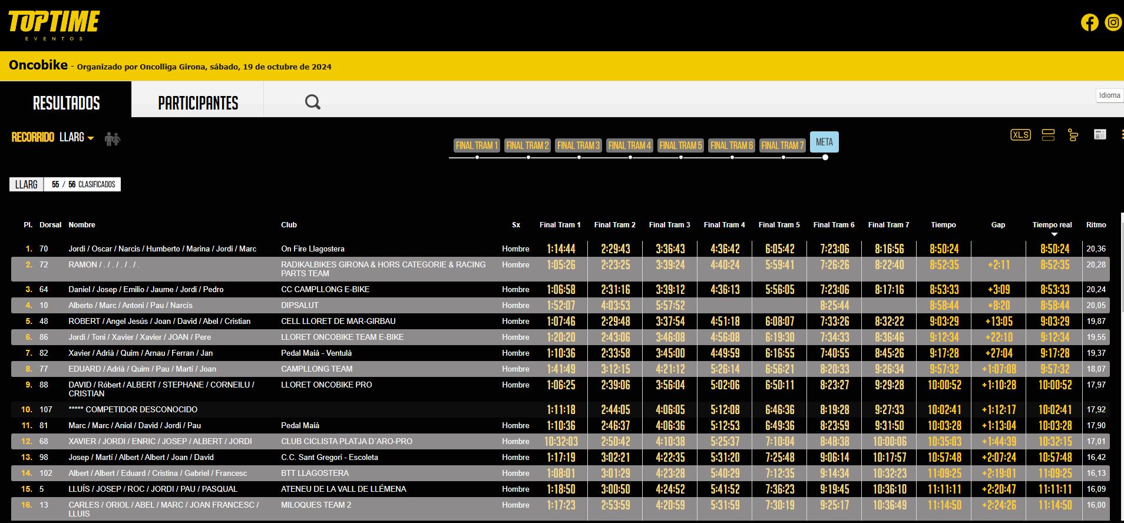
Task: Export results with the XLS icon
Action: pos(1020,135)
